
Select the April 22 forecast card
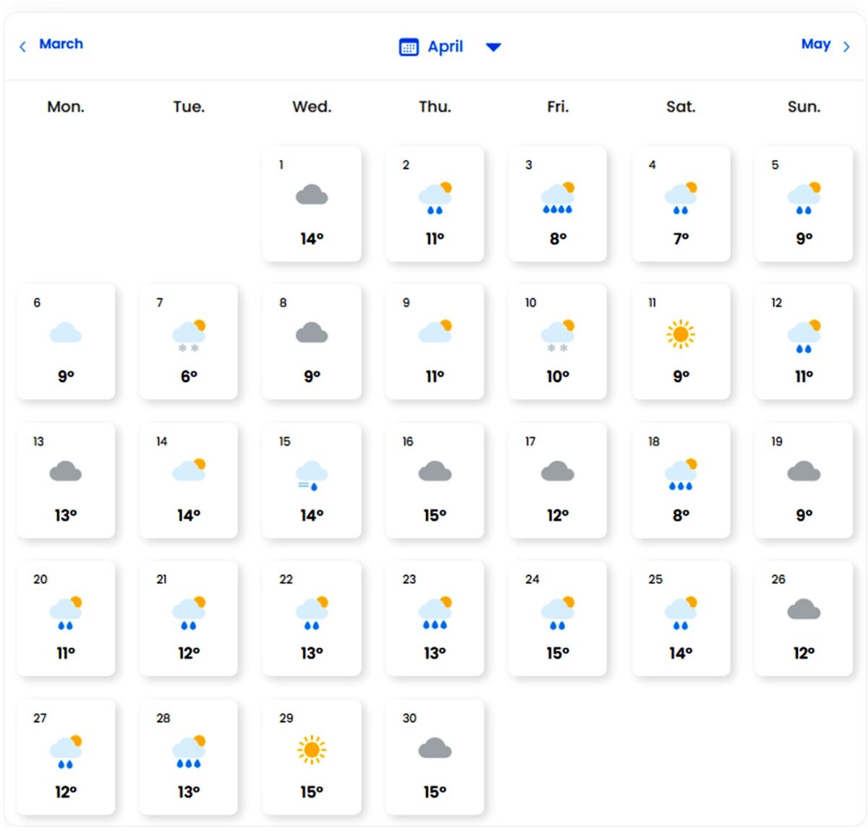pyautogui.click(x=312, y=619)
